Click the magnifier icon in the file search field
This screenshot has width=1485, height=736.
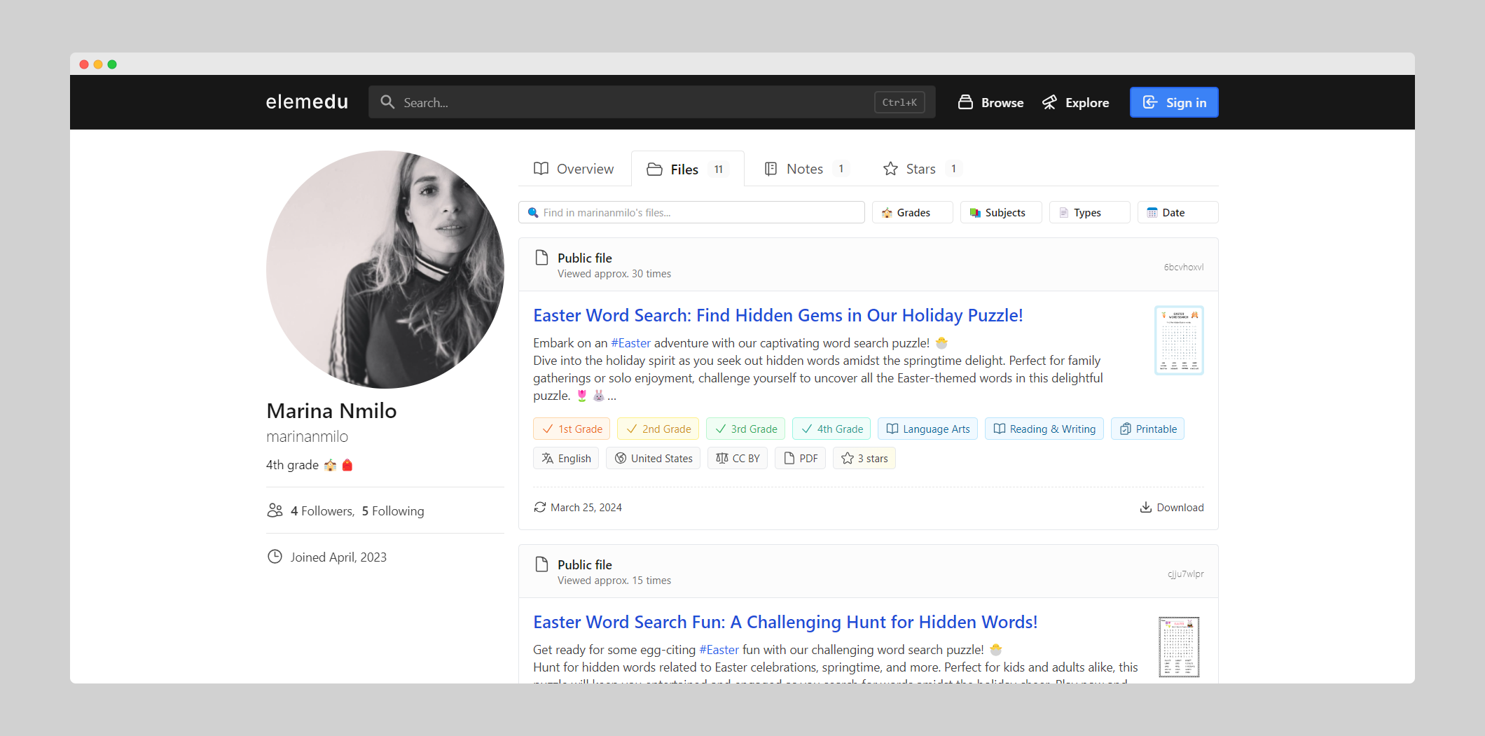click(533, 212)
